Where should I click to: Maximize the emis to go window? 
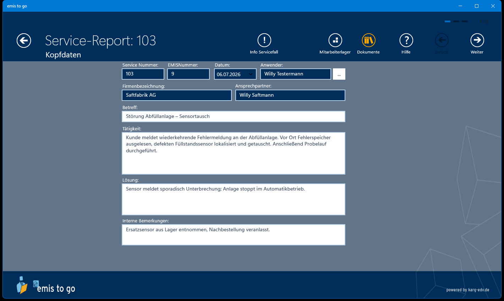[477, 6]
